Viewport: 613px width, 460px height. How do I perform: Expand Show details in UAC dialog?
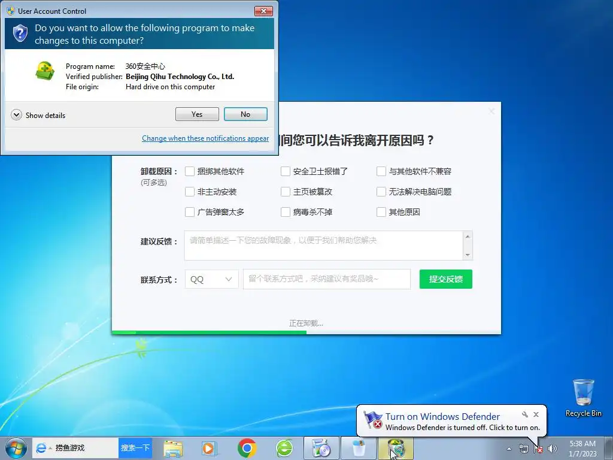point(38,115)
